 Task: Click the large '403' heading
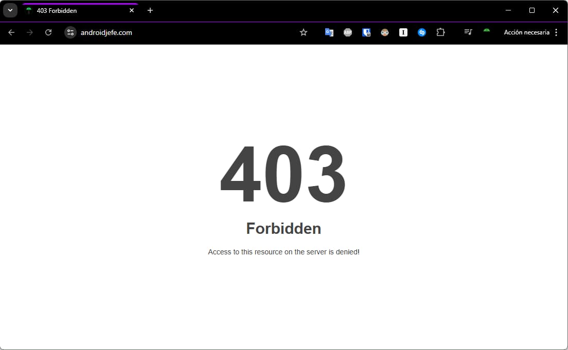click(x=283, y=174)
